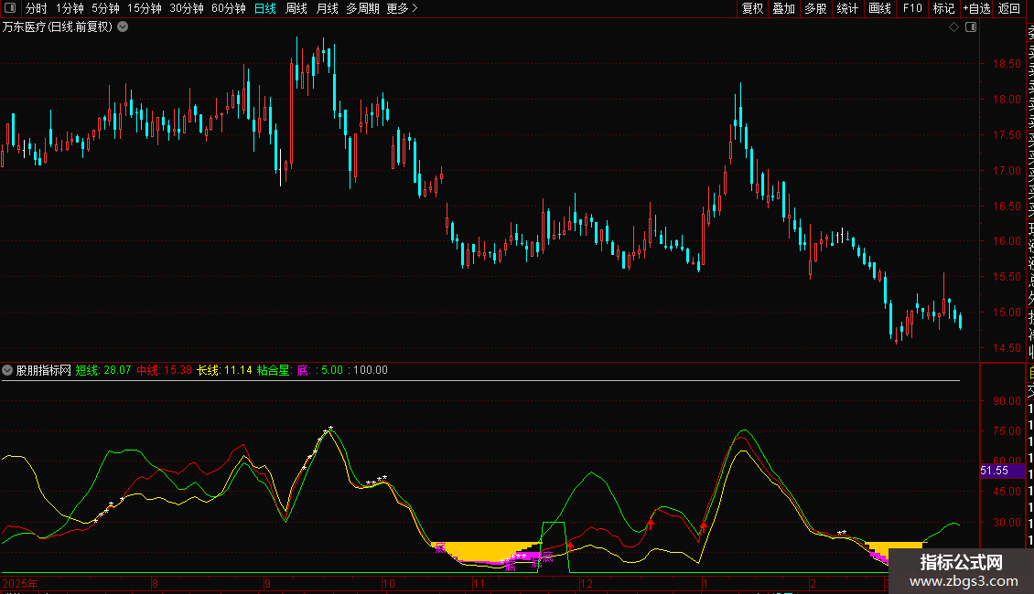The width and height of the screenshot is (1034, 594).
Task: Open the 更多 periods dropdown
Action: pos(402,9)
